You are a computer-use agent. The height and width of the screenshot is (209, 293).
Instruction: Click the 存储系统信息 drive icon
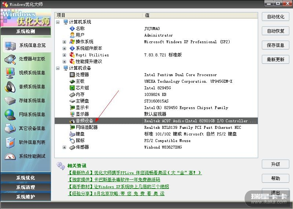point(10,101)
